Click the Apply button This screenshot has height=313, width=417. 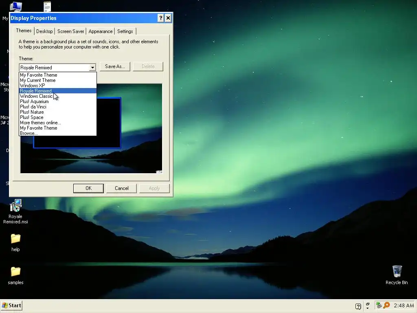pos(154,188)
